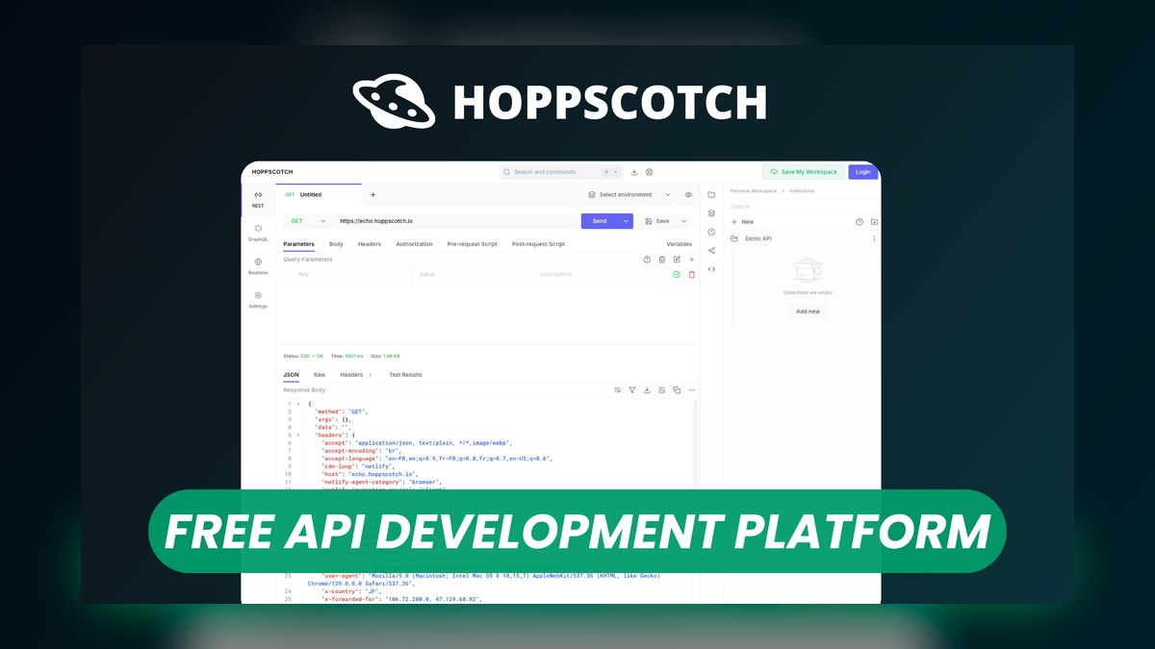Open the Post-request Script tab
This screenshot has width=1155, height=649.
[x=538, y=244]
